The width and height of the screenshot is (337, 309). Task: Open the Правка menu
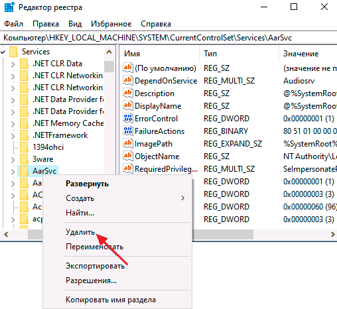click(x=46, y=24)
